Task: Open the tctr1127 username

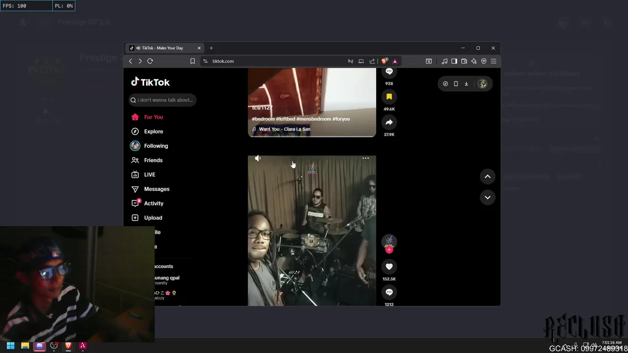Action: point(262,107)
